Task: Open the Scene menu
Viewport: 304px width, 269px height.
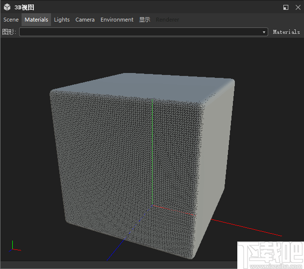Action: coord(11,20)
